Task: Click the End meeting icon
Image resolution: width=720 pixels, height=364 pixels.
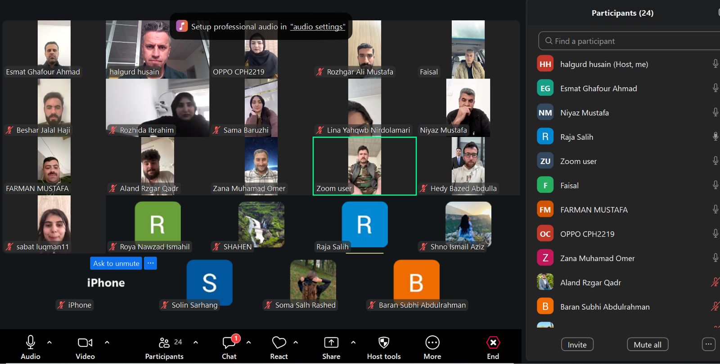Action: coord(493,343)
